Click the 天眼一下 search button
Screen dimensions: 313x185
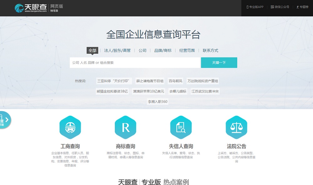[x=219, y=62]
